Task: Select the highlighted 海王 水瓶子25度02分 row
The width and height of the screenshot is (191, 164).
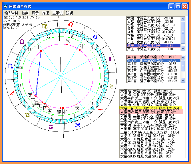Action: click(x=153, y=46)
